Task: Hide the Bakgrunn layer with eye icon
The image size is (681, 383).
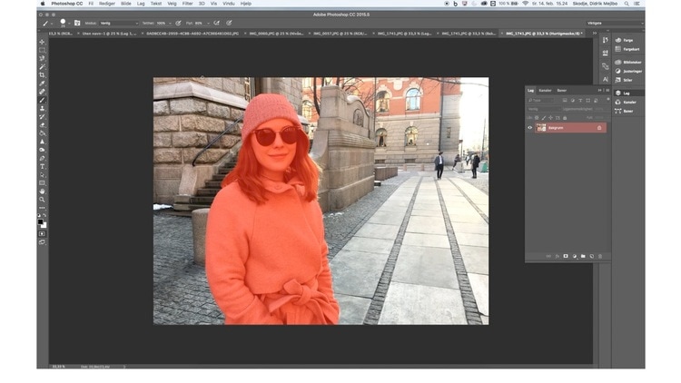Action: coord(530,128)
